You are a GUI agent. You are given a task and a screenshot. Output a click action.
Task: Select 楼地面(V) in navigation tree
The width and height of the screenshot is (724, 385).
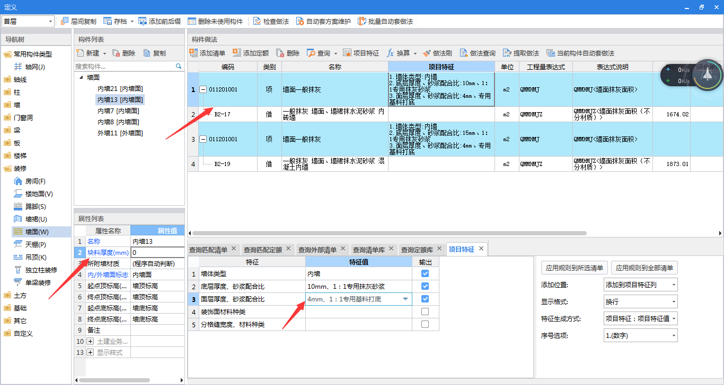point(39,194)
